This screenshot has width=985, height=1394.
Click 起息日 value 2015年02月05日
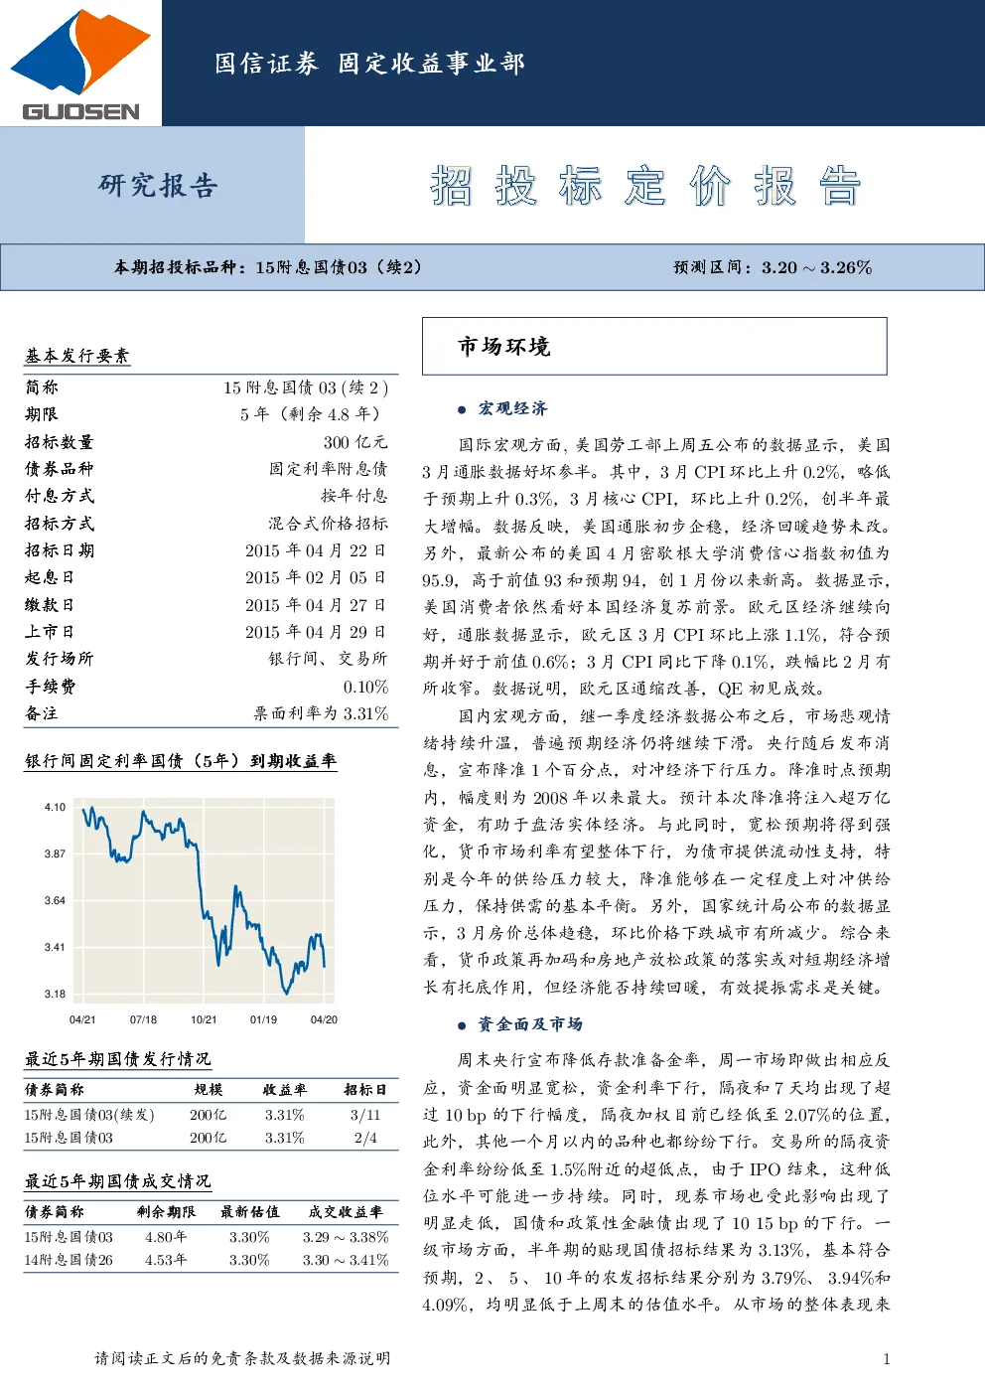tap(316, 577)
